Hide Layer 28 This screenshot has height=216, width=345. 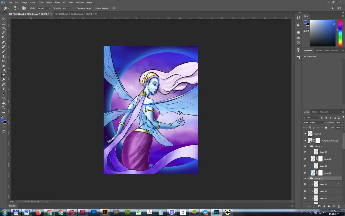pyautogui.click(x=305, y=184)
